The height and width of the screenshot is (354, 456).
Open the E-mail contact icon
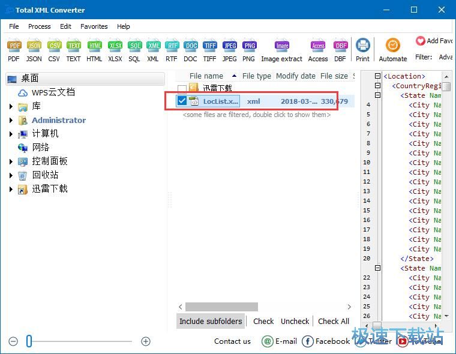[267, 341]
